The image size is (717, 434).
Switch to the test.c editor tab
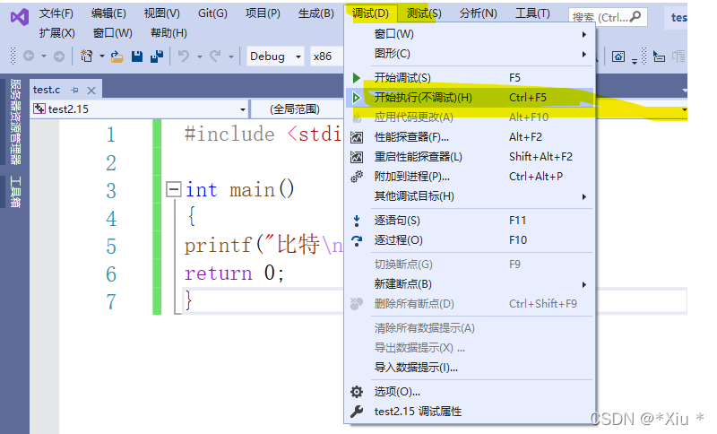point(47,90)
